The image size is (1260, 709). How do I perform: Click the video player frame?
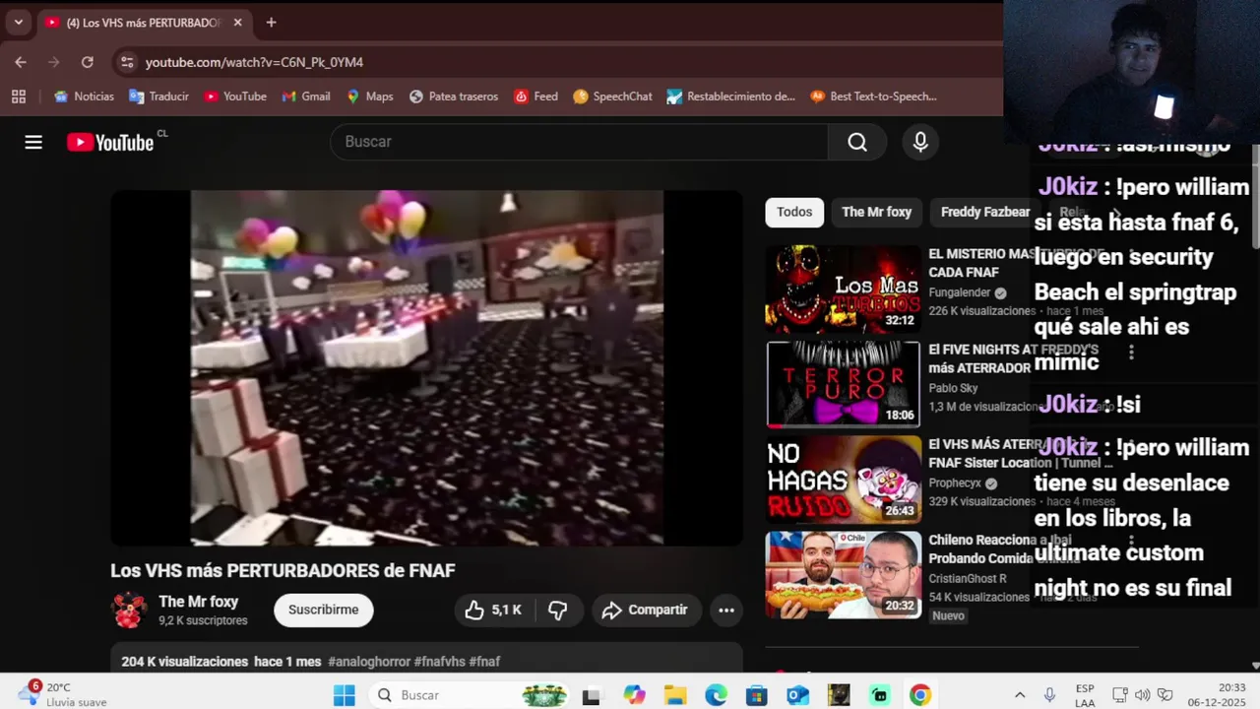426,367
